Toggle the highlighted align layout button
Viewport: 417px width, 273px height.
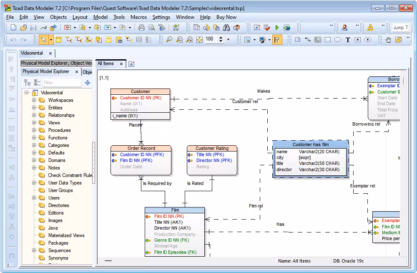coord(277,40)
